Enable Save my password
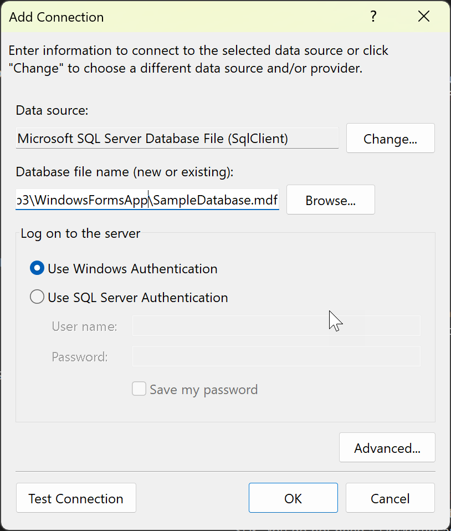This screenshot has height=531, width=451. [x=139, y=389]
